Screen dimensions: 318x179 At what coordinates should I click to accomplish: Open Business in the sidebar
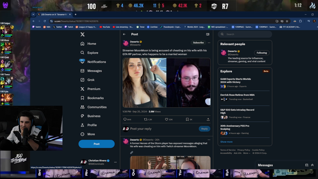tap(90, 116)
